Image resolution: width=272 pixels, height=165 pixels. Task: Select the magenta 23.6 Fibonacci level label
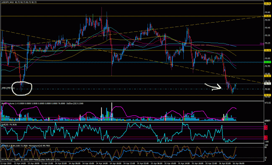262,44
